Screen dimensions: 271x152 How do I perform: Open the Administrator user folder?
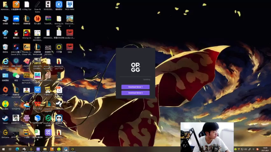coord(5,6)
